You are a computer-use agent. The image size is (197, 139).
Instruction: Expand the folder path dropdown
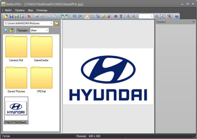[51, 23]
